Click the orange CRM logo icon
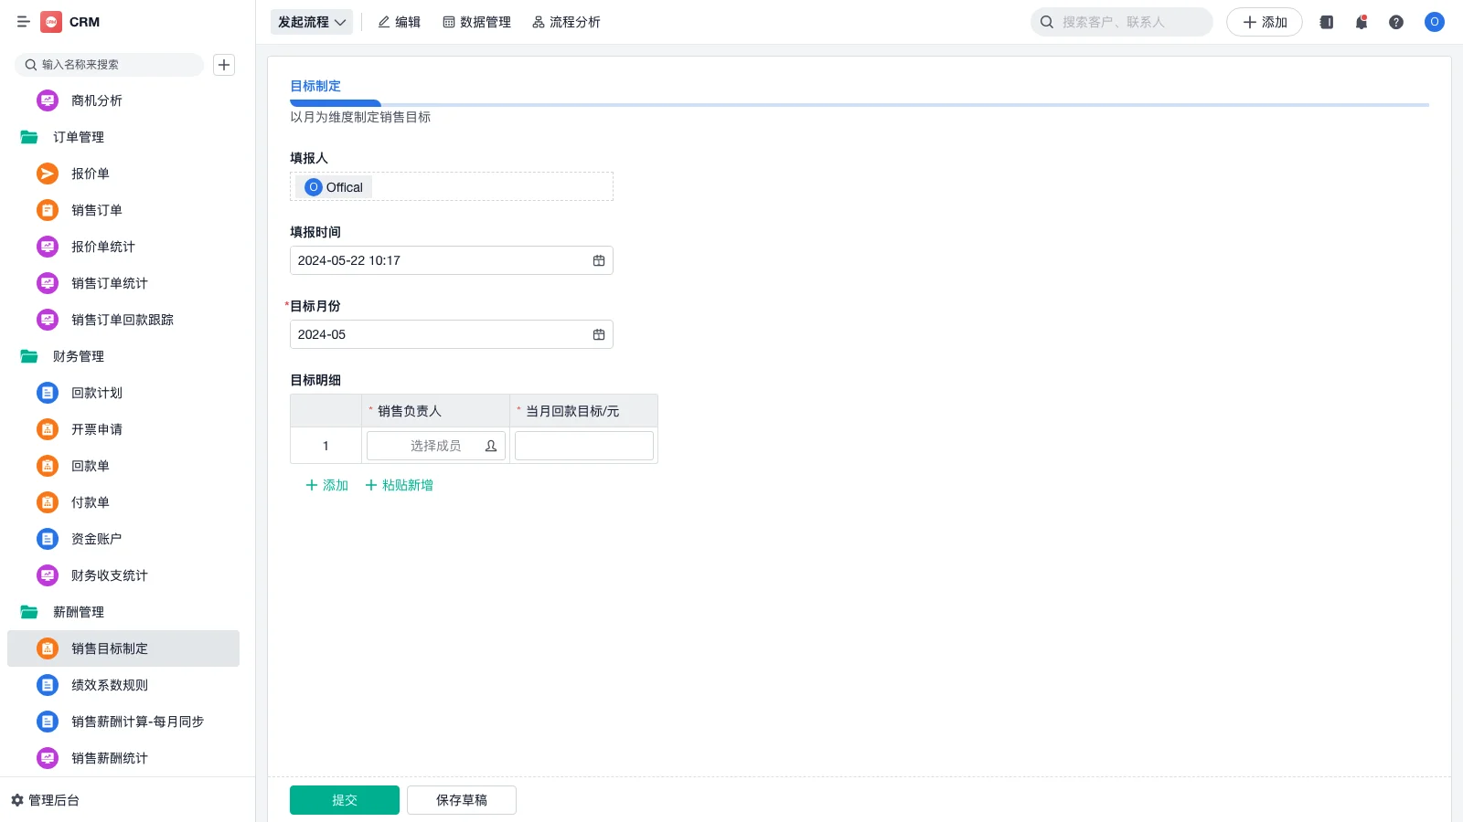Screen dimensions: 1463x822 51,22
